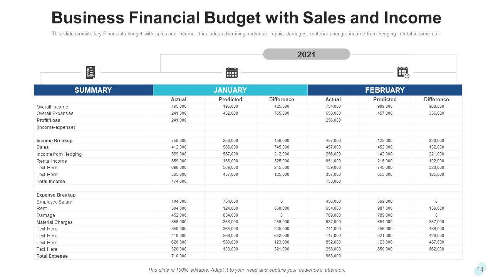Click the Total Expense row label

click(52, 256)
